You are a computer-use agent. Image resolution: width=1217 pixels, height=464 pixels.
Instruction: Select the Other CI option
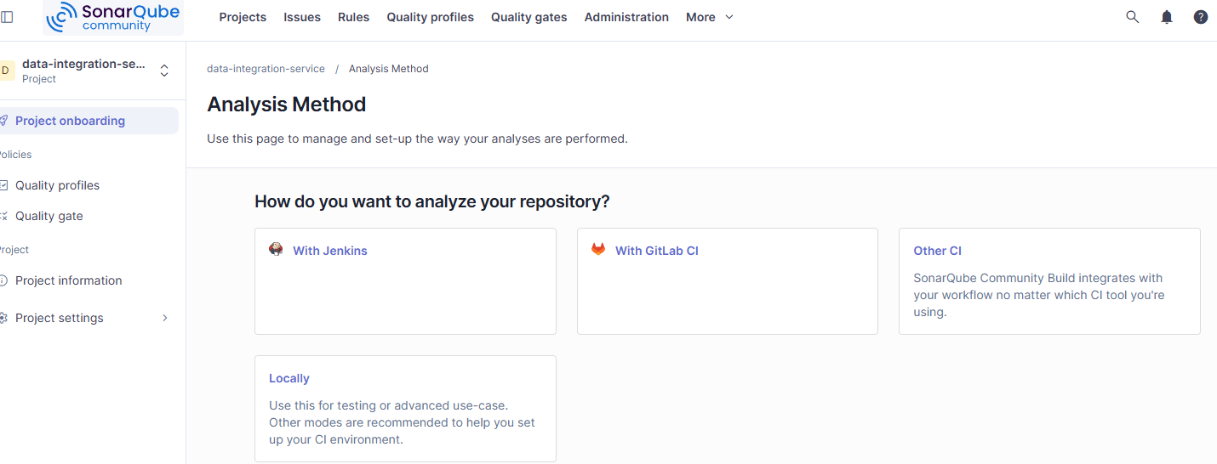pyautogui.click(x=1049, y=281)
